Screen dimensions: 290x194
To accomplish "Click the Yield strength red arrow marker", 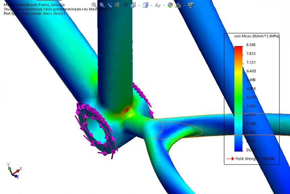I will point(230,159).
